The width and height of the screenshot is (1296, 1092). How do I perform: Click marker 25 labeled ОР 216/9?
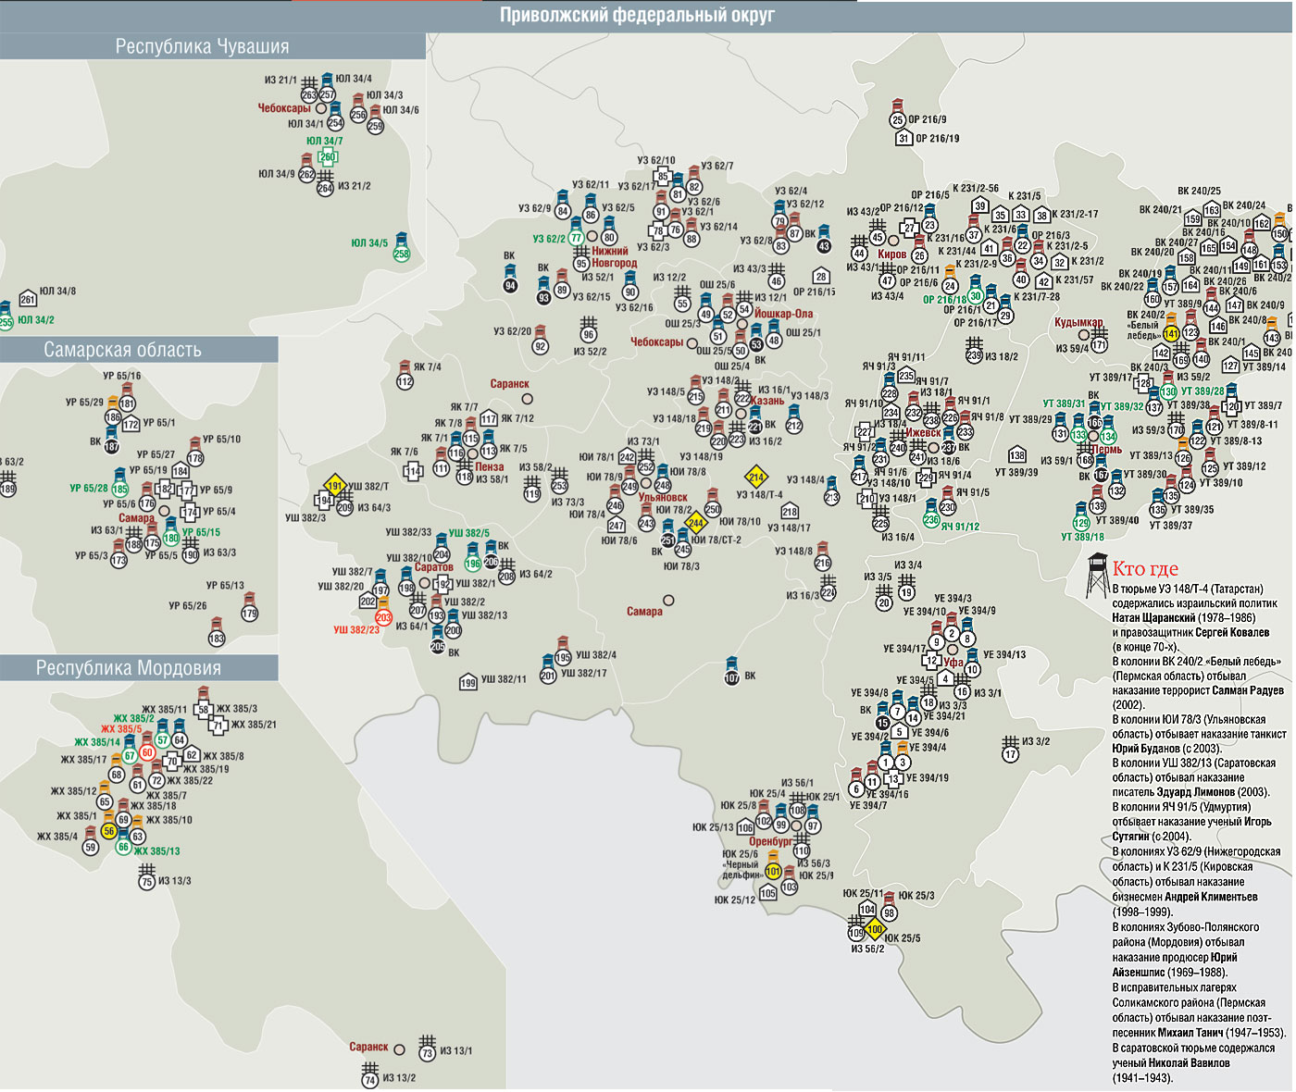point(897,120)
